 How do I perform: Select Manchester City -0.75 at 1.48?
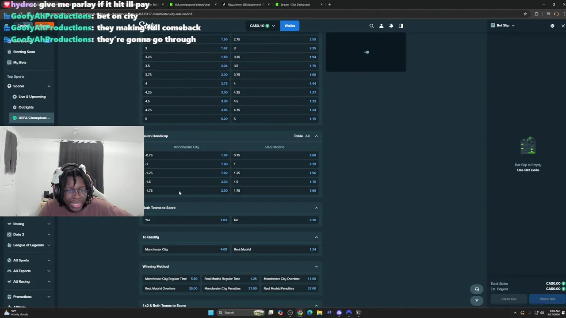186,155
